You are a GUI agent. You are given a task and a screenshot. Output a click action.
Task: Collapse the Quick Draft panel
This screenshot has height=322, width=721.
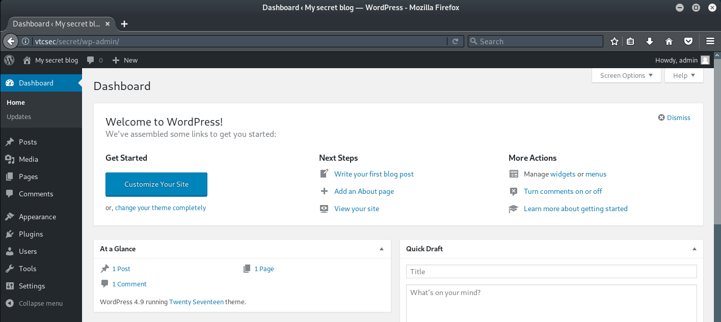(694, 249)
